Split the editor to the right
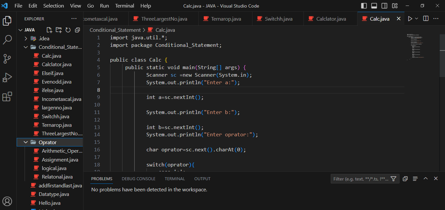This screenshot has width=445, height=210. (x=426, y=19)
